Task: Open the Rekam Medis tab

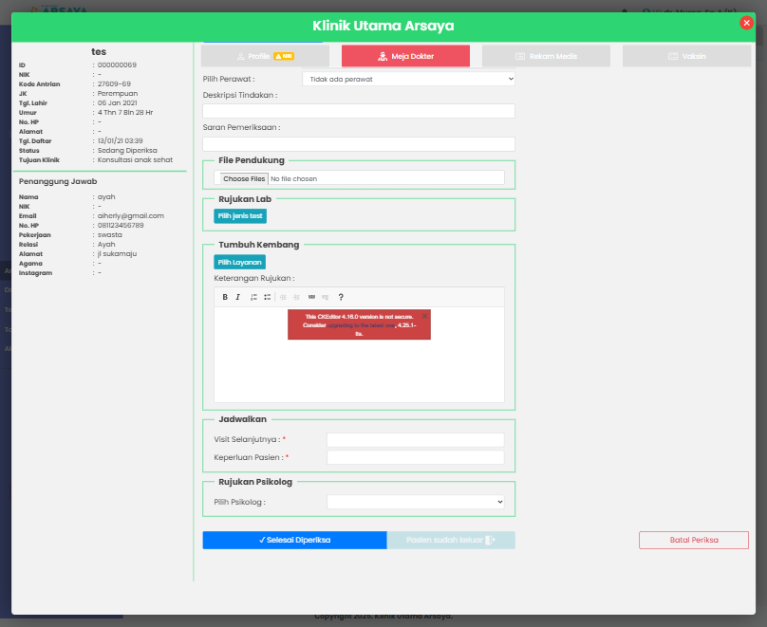Action: tap(546, 57)
